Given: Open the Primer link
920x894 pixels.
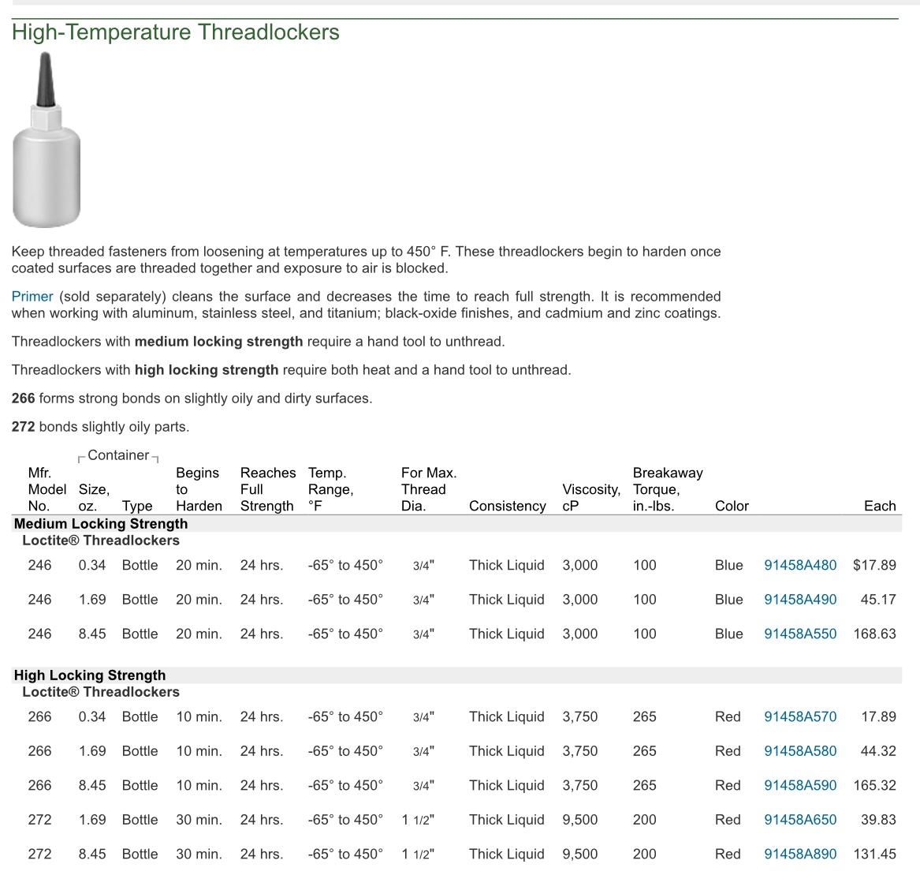Looking at the screenshot, I should click(x=32, y=297).
